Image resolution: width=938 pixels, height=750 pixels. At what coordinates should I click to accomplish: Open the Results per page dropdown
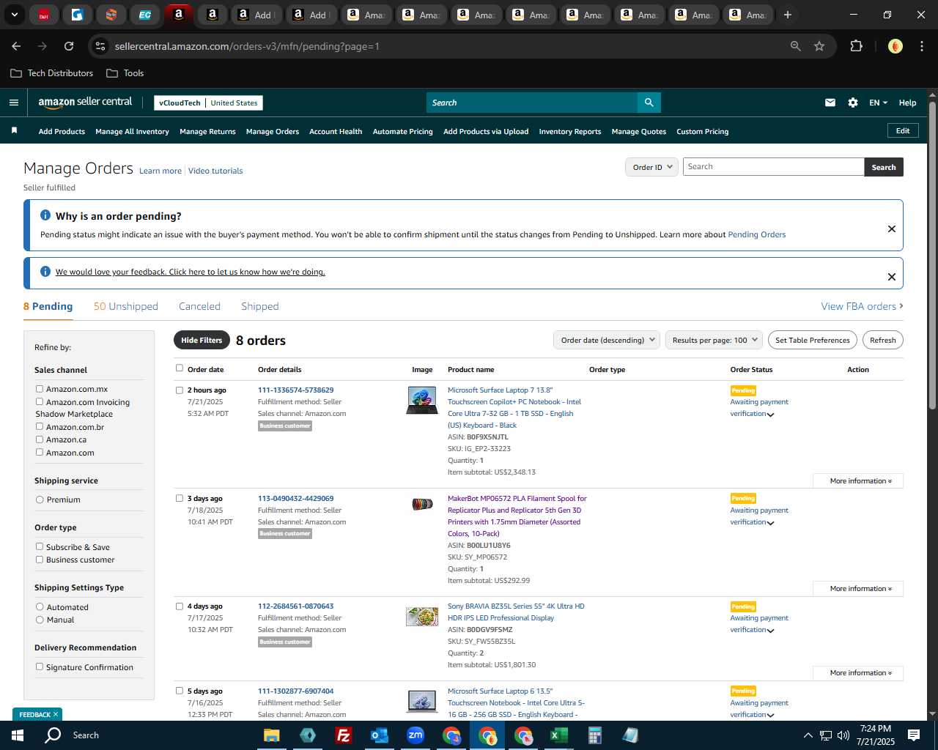[714, 340]
